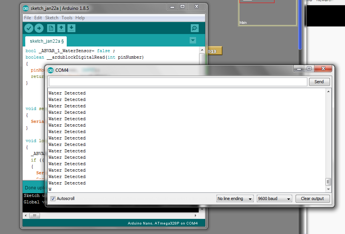Screen dimensions: 345x234
Task: Expand the tab options dropdown arrow in Arduino
Action: pos(193,40)
